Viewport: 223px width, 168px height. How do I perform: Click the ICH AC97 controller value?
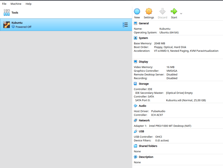point(157,115)
